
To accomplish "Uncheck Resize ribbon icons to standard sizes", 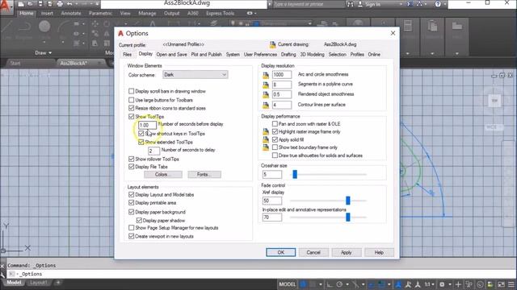I will pyautogui.click(x=131, y=108).
